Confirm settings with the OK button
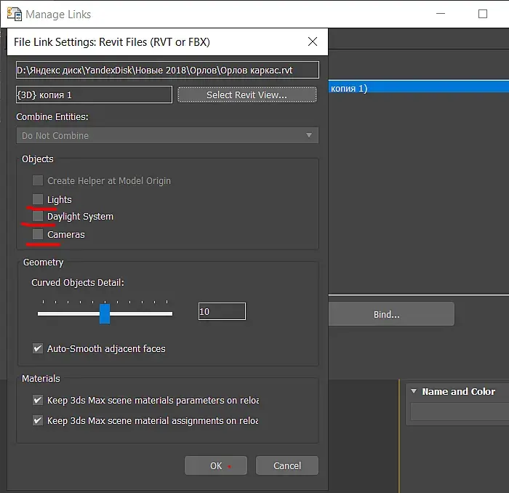Screen dimensions: 509x493 pyautogui.click(x=216, y=465)
